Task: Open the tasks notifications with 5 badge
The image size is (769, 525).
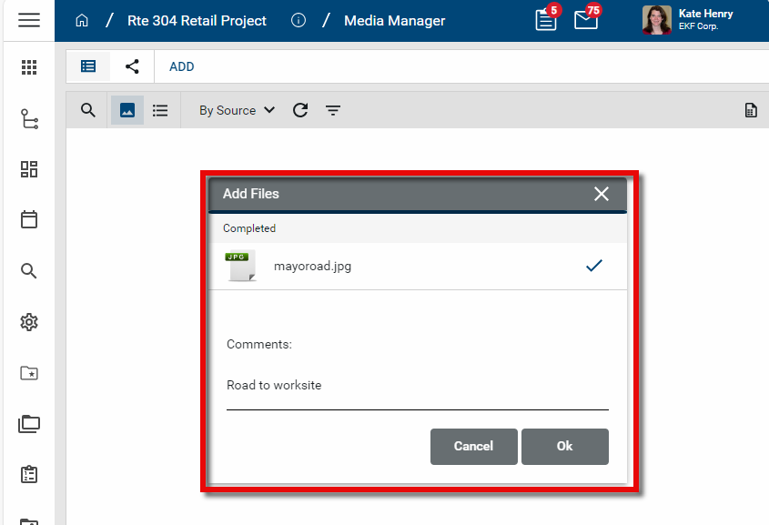Action: (546, 20)
